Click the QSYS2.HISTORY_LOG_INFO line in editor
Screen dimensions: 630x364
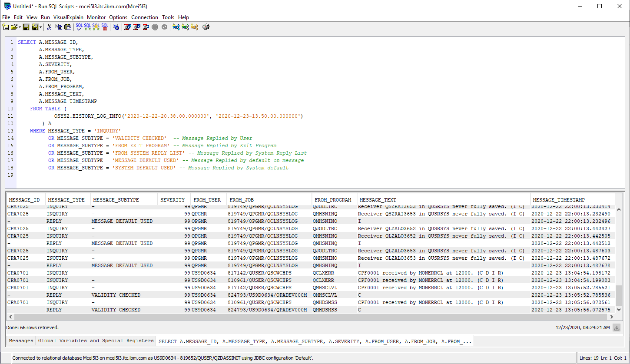tap(179, 116)
